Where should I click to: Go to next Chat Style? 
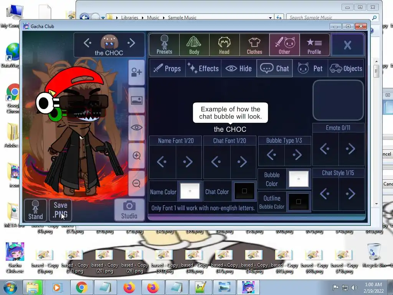point(351,194)
